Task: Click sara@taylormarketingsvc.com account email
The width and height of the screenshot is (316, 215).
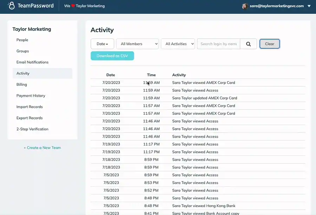Action: [277, 6]
